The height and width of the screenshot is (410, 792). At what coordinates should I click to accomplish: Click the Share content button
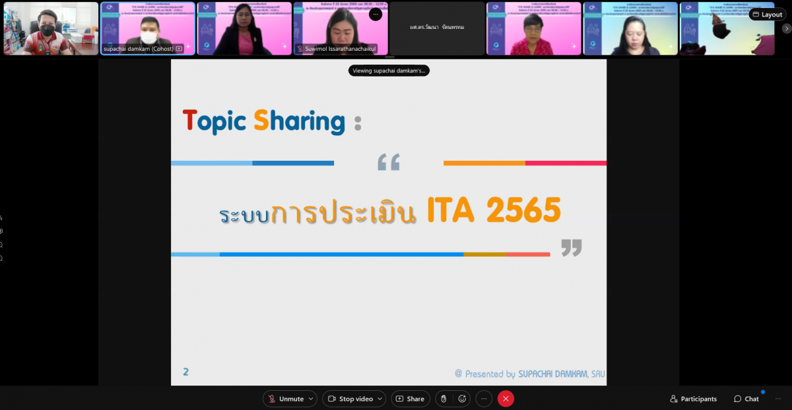[x=410, y=399]
